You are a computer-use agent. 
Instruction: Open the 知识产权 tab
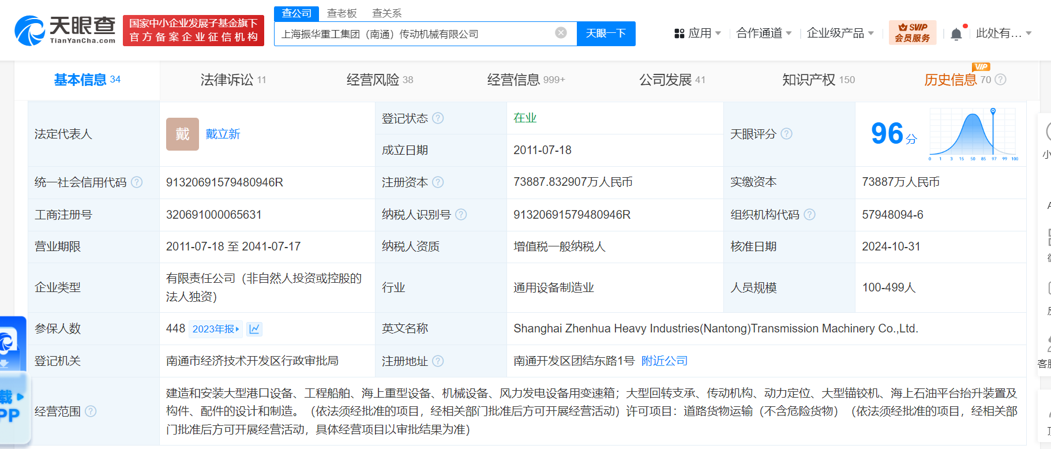tap(818, 80)
